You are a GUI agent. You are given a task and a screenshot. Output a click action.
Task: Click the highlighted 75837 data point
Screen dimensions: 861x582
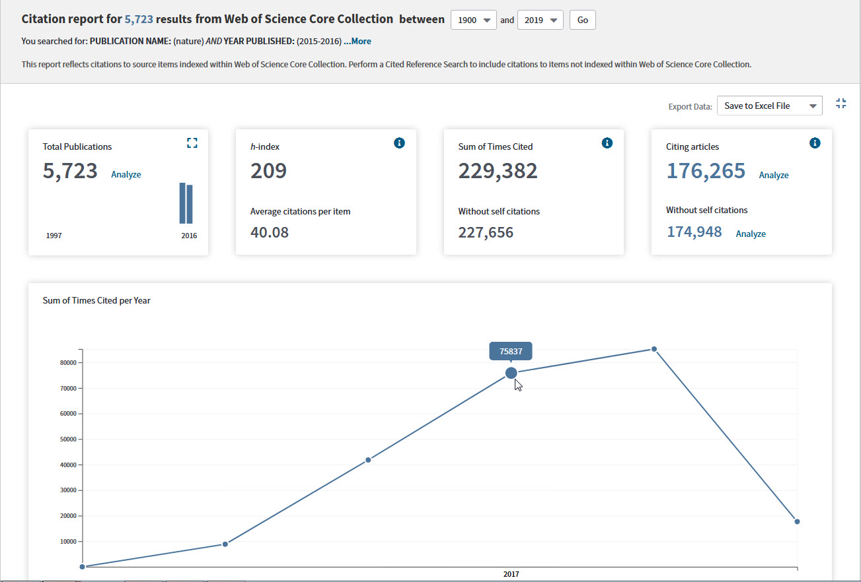coord(511,373)
